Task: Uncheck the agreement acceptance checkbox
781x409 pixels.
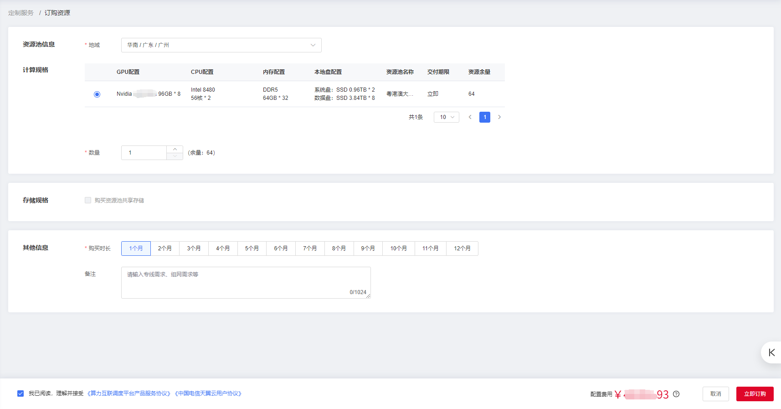Action: tap(21, 393)
